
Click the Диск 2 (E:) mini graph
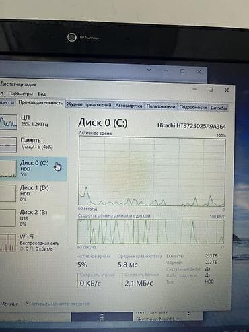coord(8,218)
